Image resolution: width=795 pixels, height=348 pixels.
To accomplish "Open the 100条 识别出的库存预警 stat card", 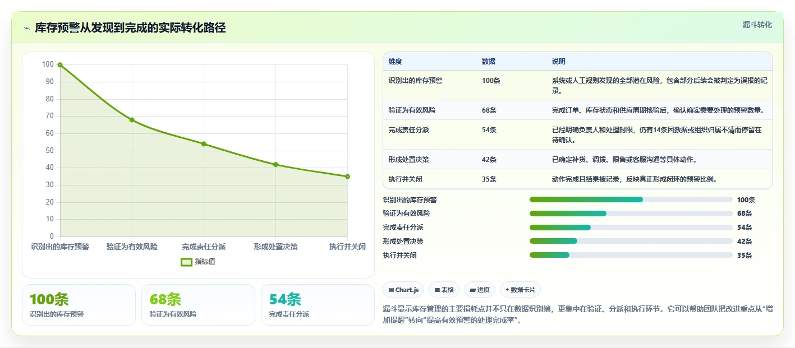I will [79, 305].
